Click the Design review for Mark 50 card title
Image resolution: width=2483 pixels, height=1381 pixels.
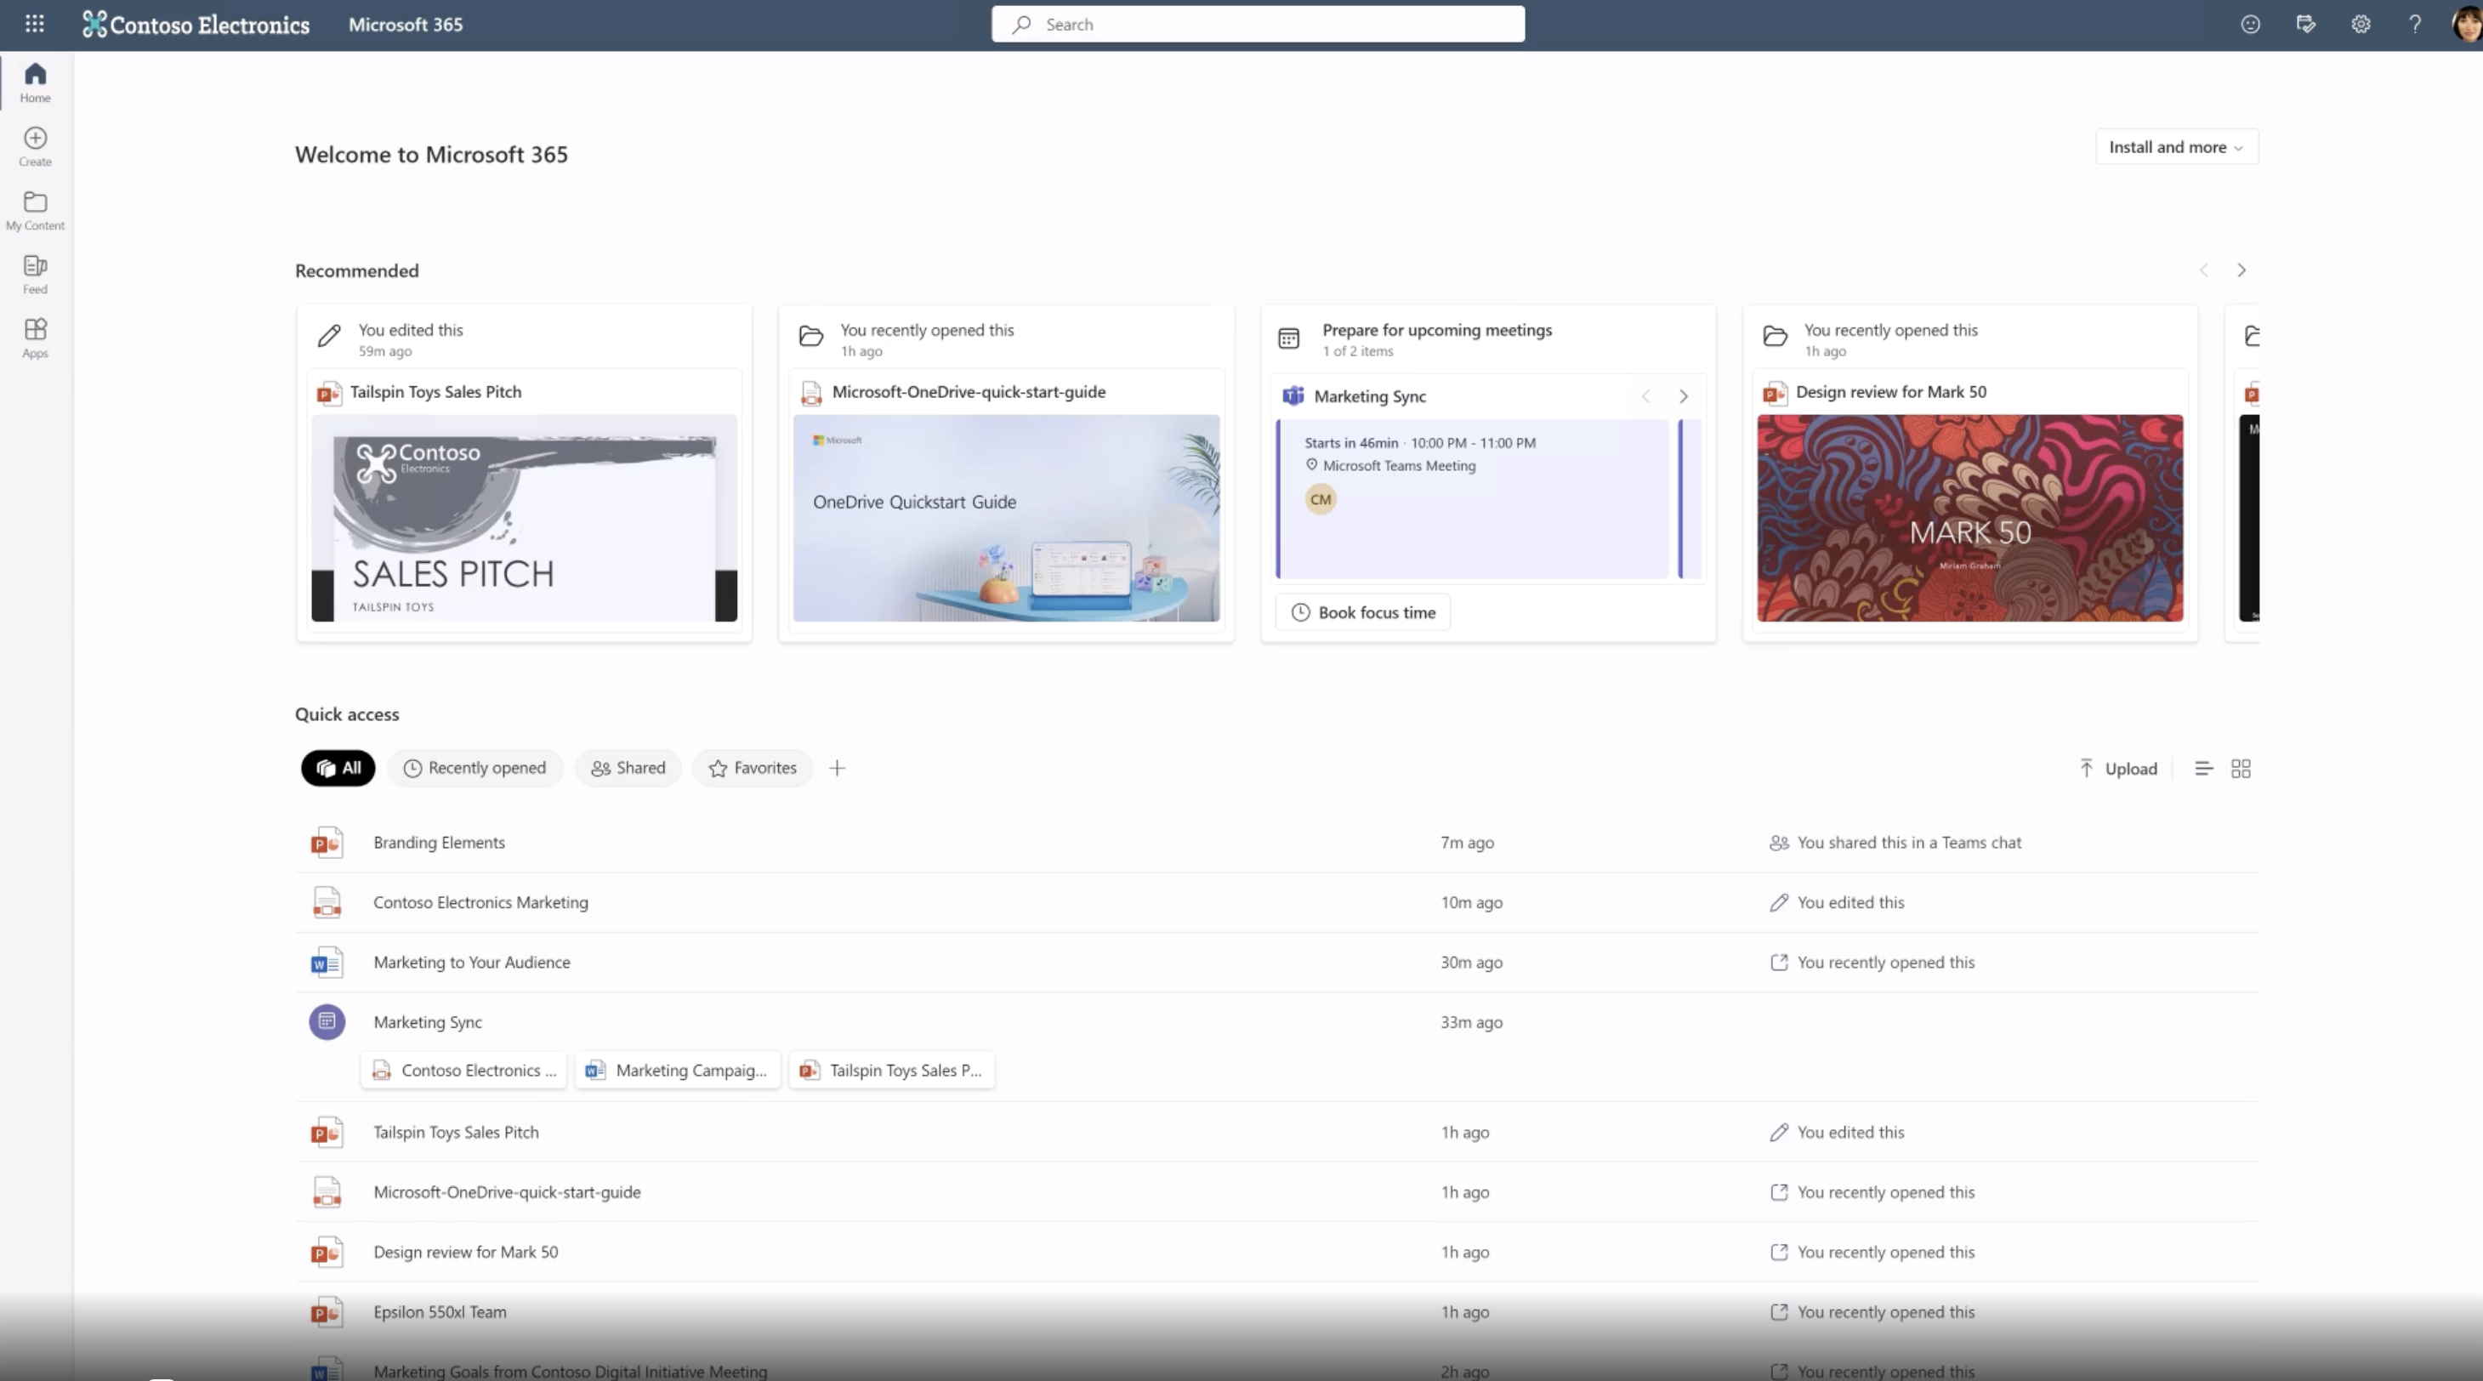(x=1891, y=392)
